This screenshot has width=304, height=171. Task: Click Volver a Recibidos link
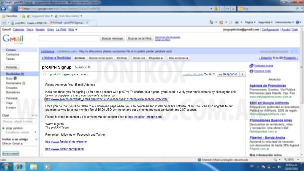(x=56, y=58)
